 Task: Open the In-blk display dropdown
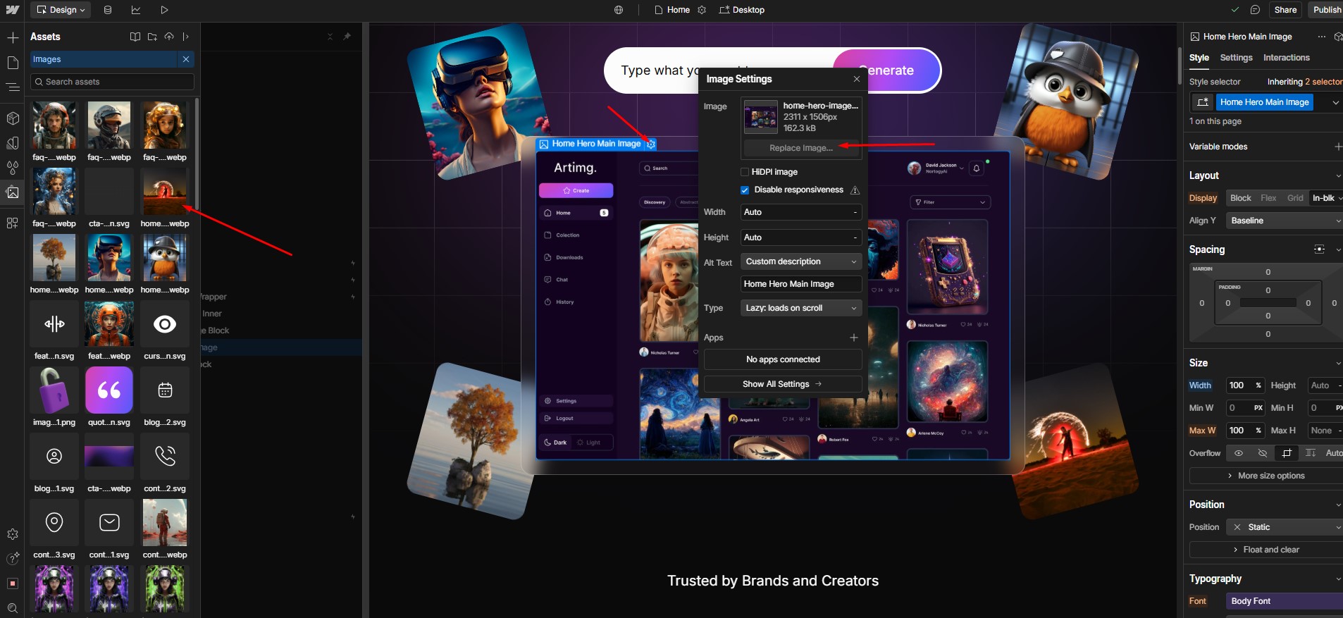coord(1326,198)
